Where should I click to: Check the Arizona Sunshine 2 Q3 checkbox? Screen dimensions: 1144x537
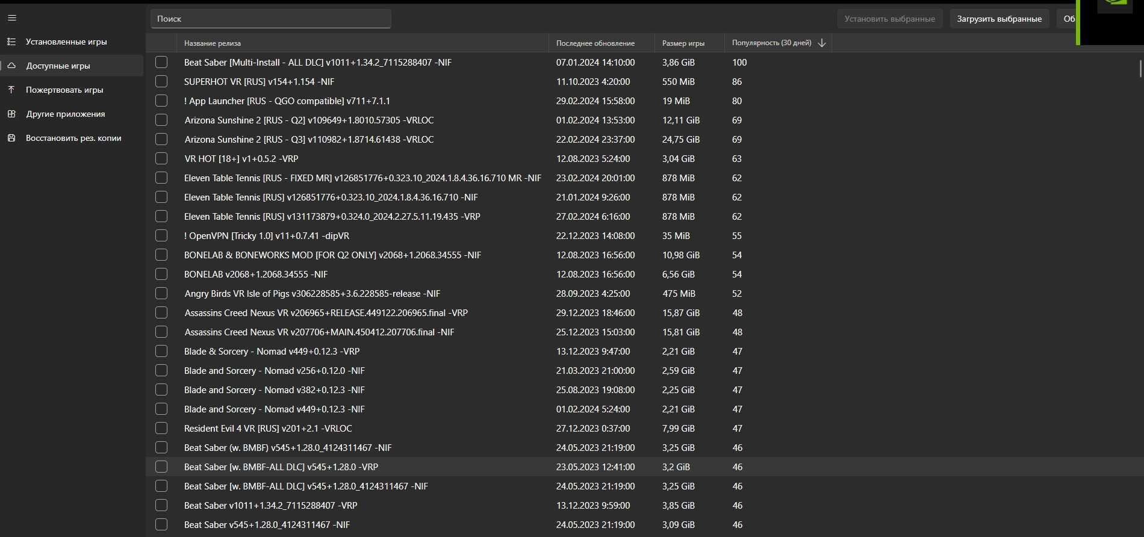(161, 139)
